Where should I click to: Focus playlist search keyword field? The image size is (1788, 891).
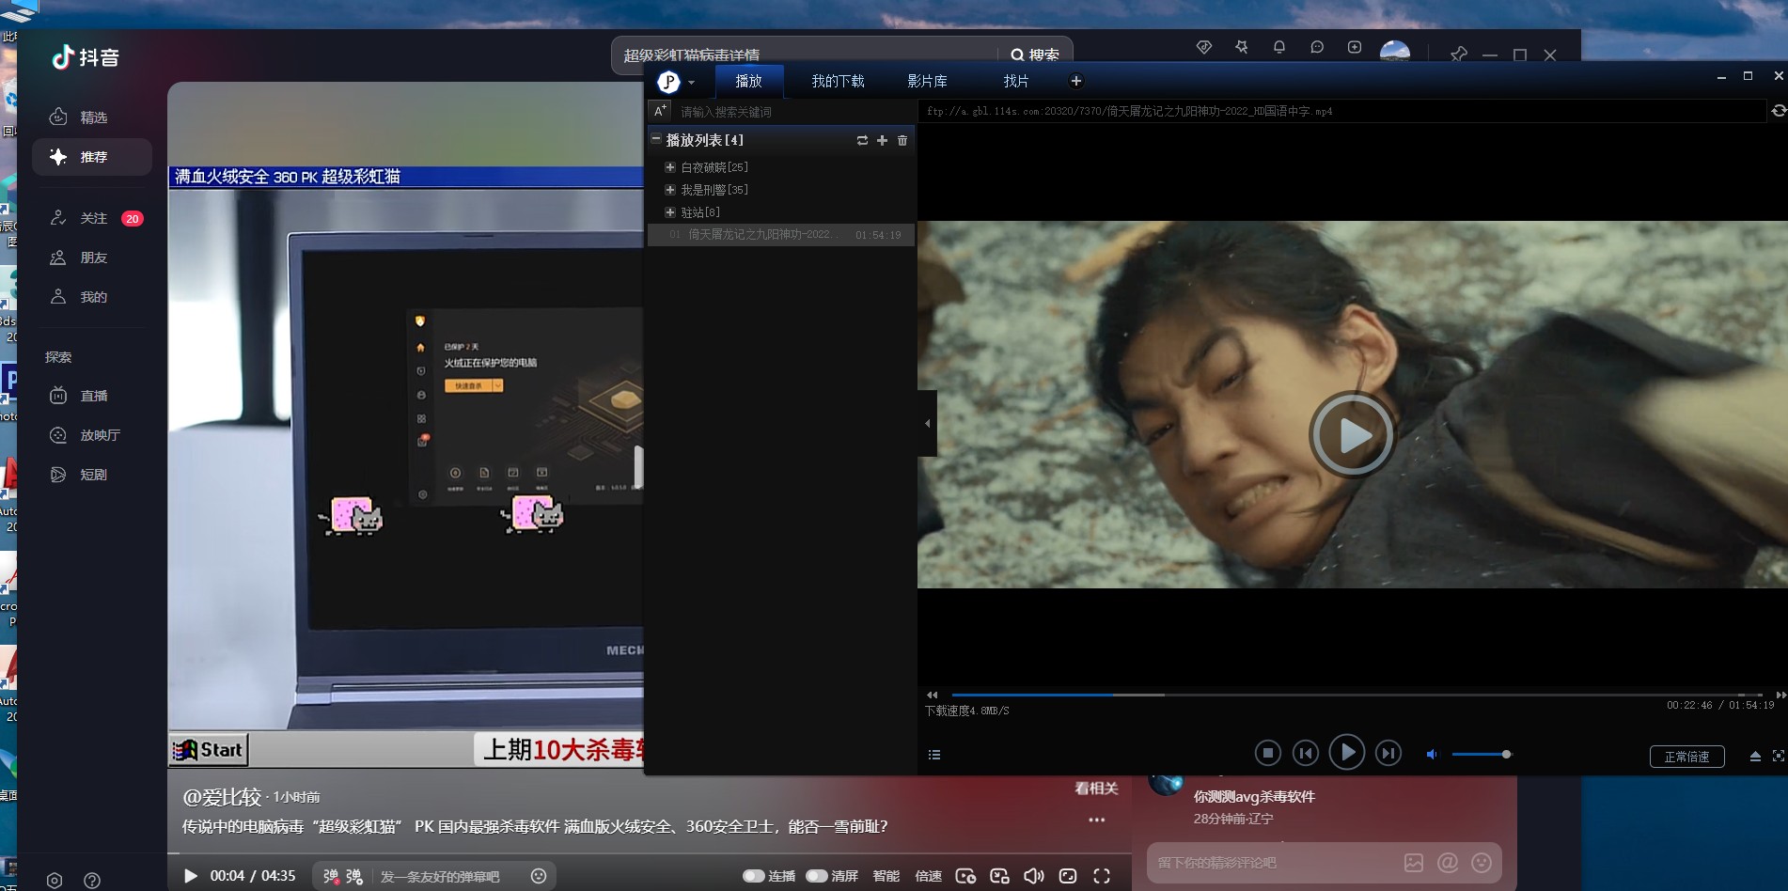tap(793, 112)
